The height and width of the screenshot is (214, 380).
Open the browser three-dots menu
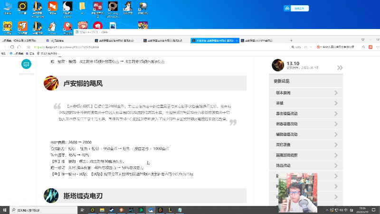pyautogui.click(x=377, y=47)
